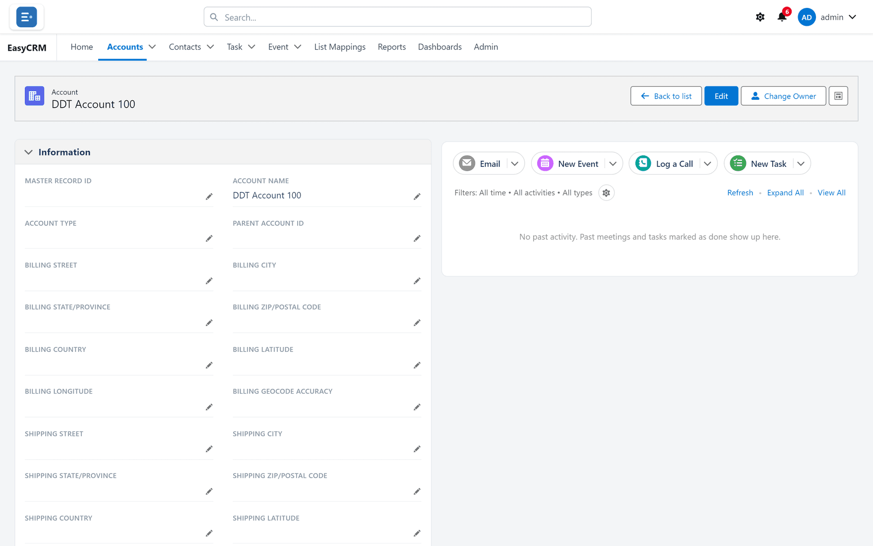Open the List Mappings tab
This screenshot has height=546, width=873.
[340, 47]
